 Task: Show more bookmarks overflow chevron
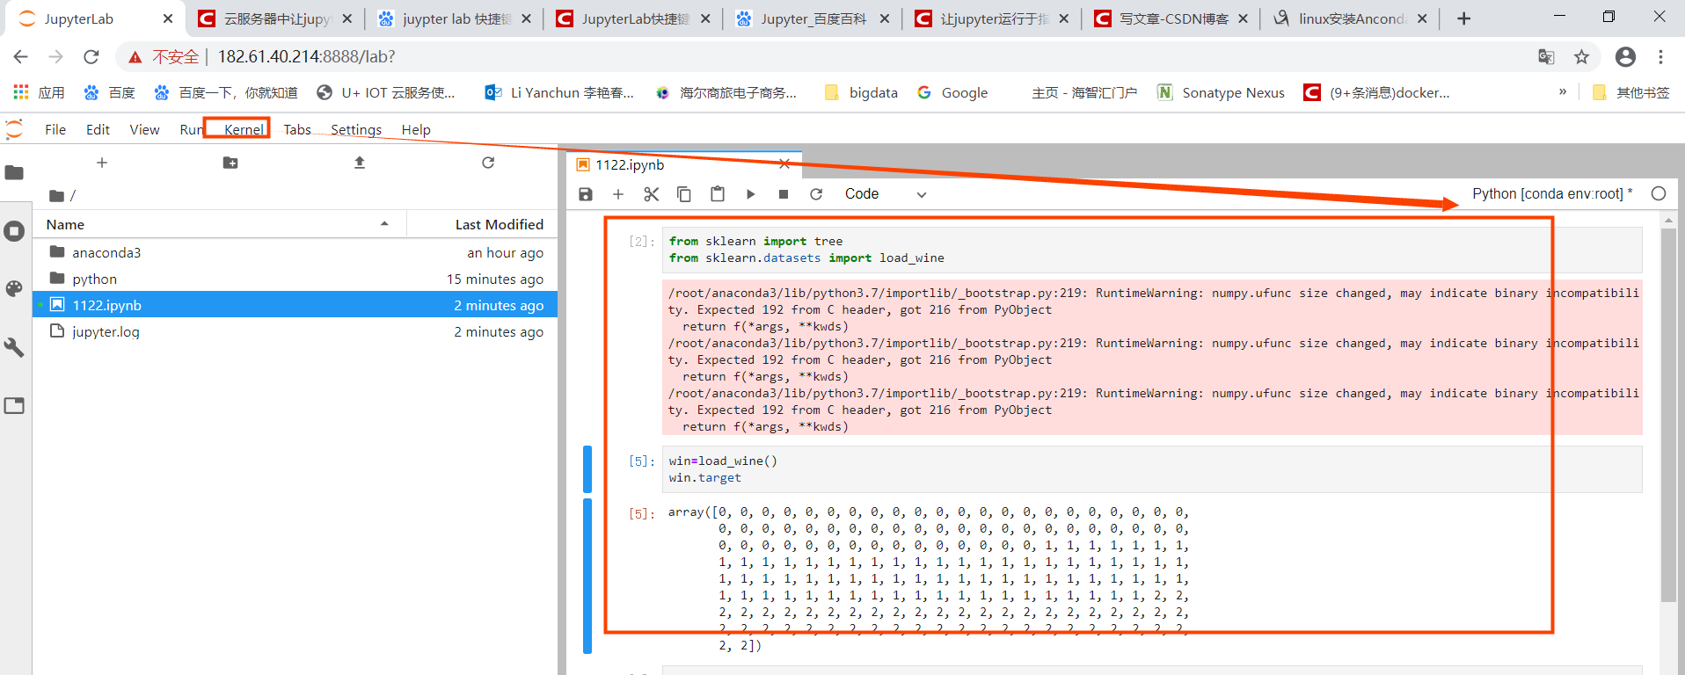(1563, 92)
